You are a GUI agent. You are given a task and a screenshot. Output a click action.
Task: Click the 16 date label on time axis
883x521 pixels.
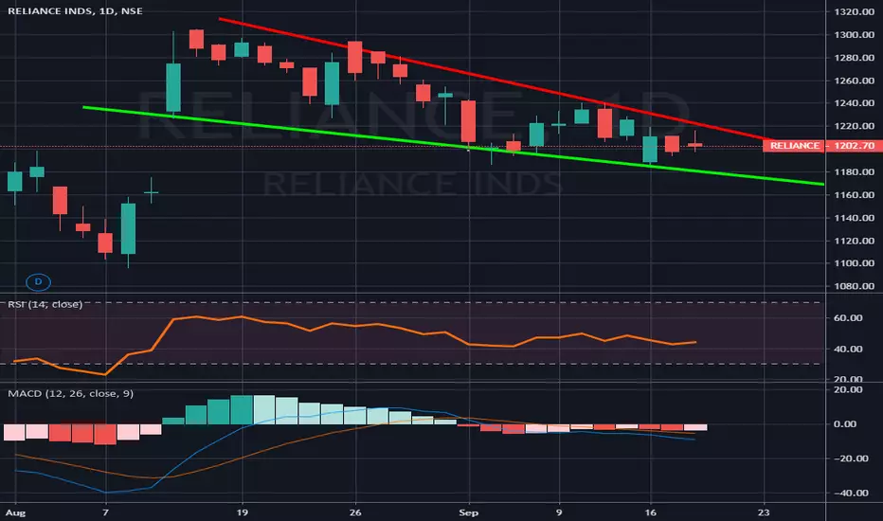(651, 512)
